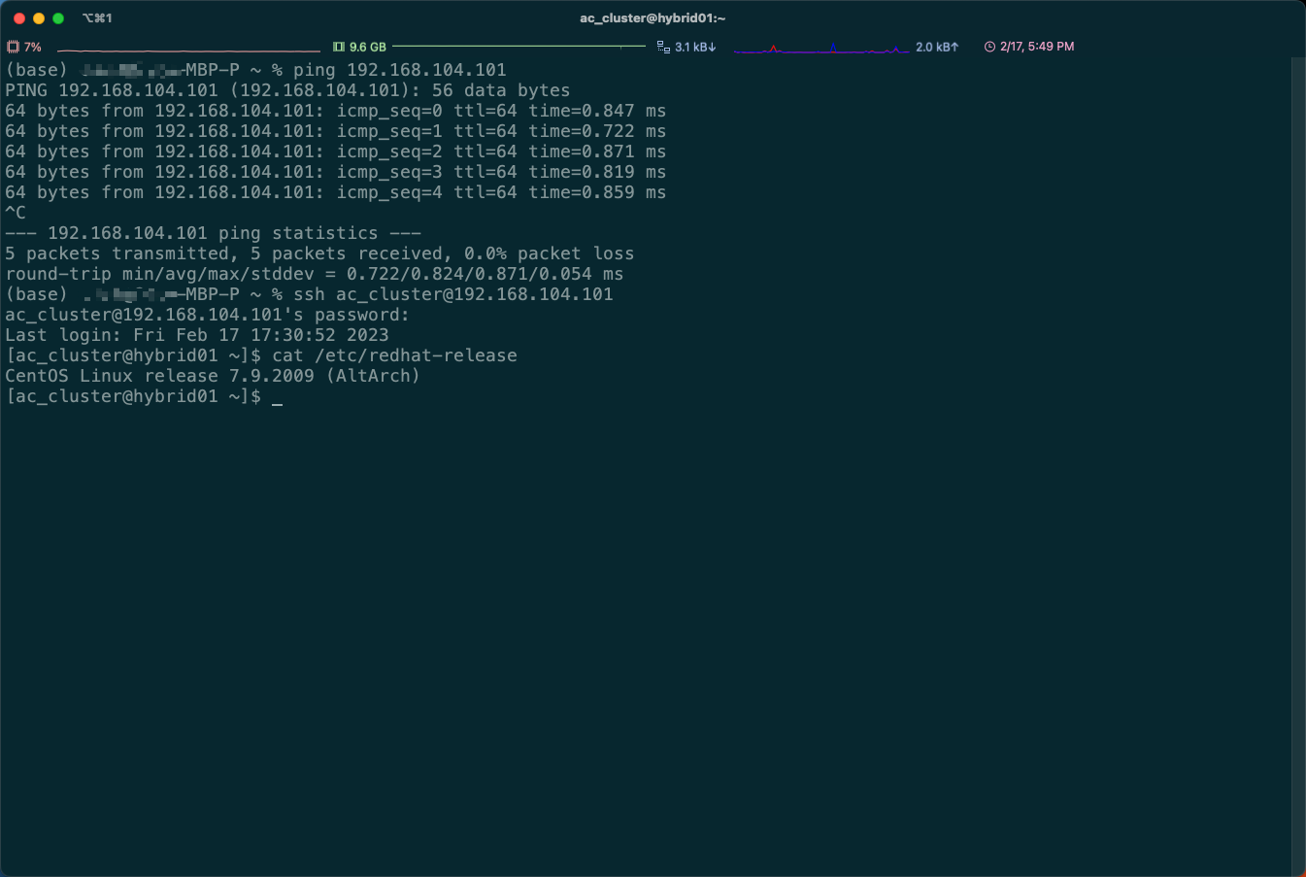The width and height of the screenshot is (1306, 877).
Task: Minimize the terminal with the yellow button
Action: click(x=38, y=17)
